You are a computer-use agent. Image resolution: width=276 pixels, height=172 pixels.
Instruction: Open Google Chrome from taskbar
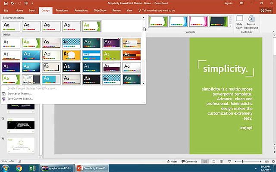(x=19, y=168)
